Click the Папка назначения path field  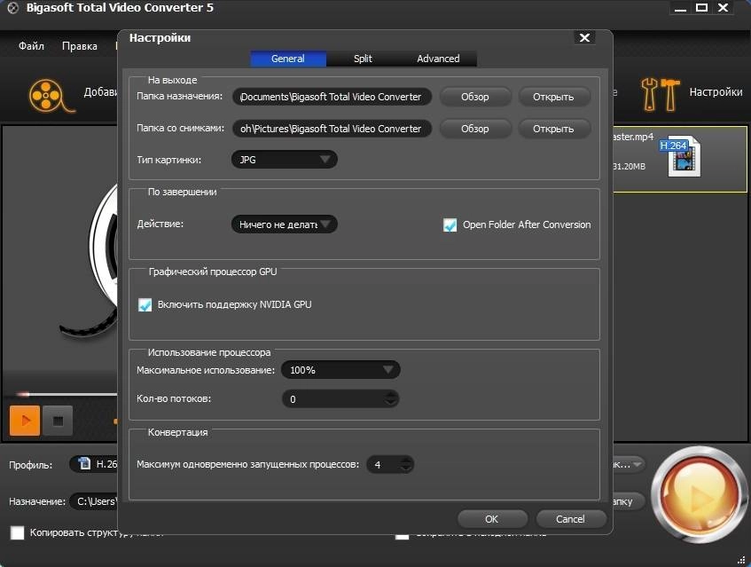(x=332, y=97)
